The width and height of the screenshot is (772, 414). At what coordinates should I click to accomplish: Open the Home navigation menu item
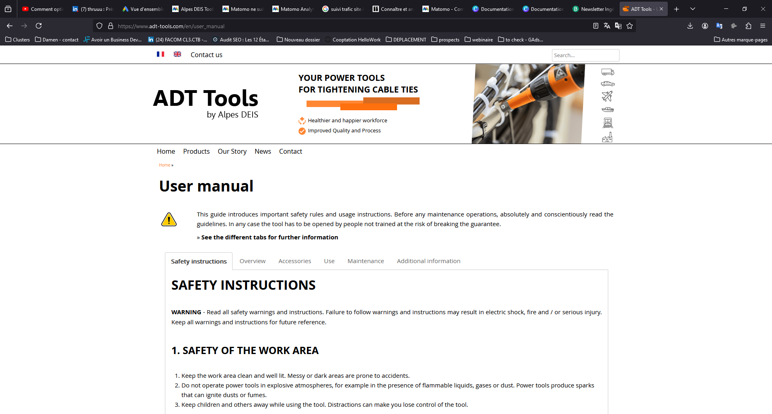166,151
